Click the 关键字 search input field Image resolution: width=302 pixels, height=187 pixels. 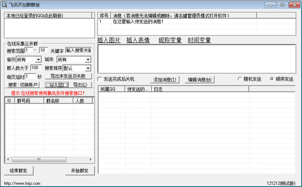click(78, 50)
